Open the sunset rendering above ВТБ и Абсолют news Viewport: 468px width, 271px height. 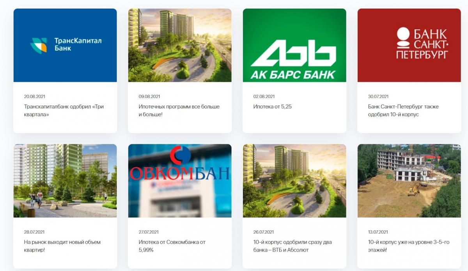click(294, 181)
